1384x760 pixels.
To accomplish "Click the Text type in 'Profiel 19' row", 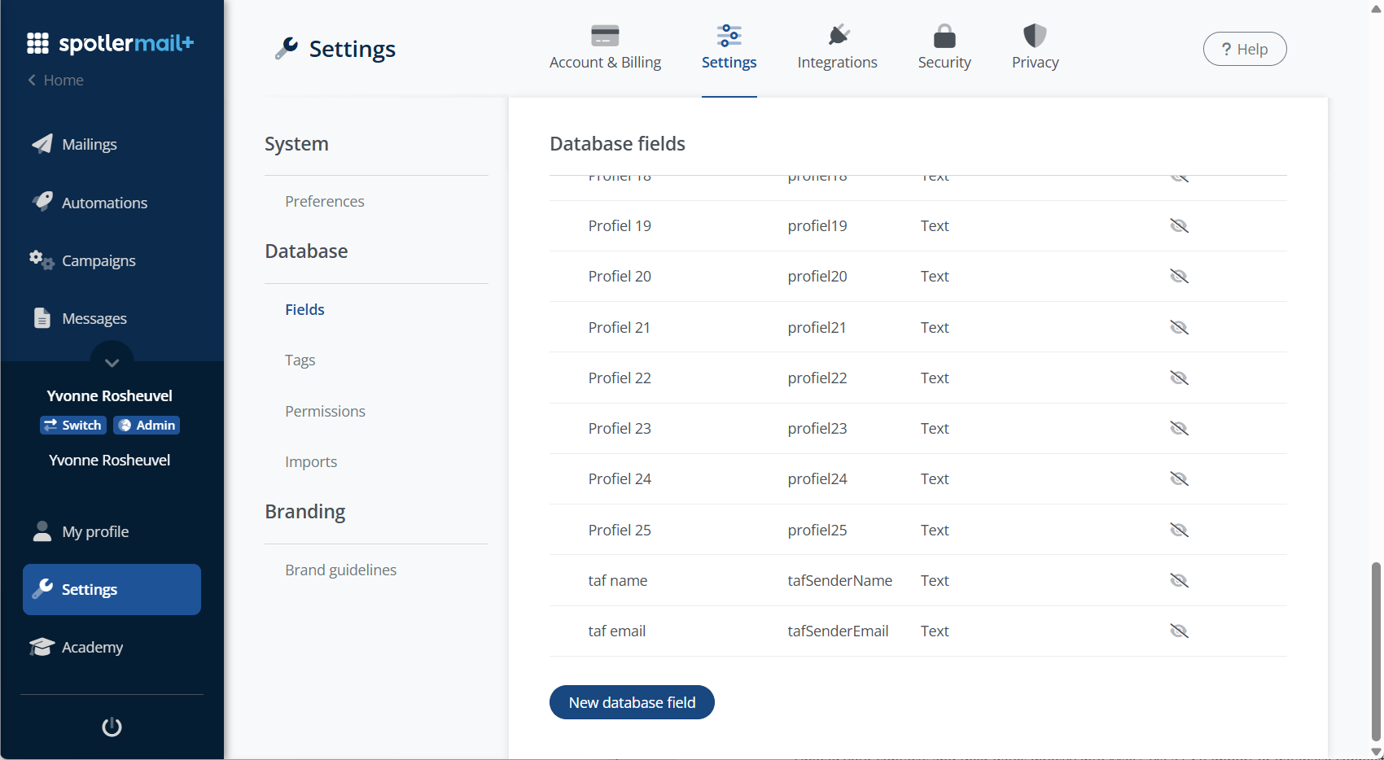I will click(x=935, y=225).
